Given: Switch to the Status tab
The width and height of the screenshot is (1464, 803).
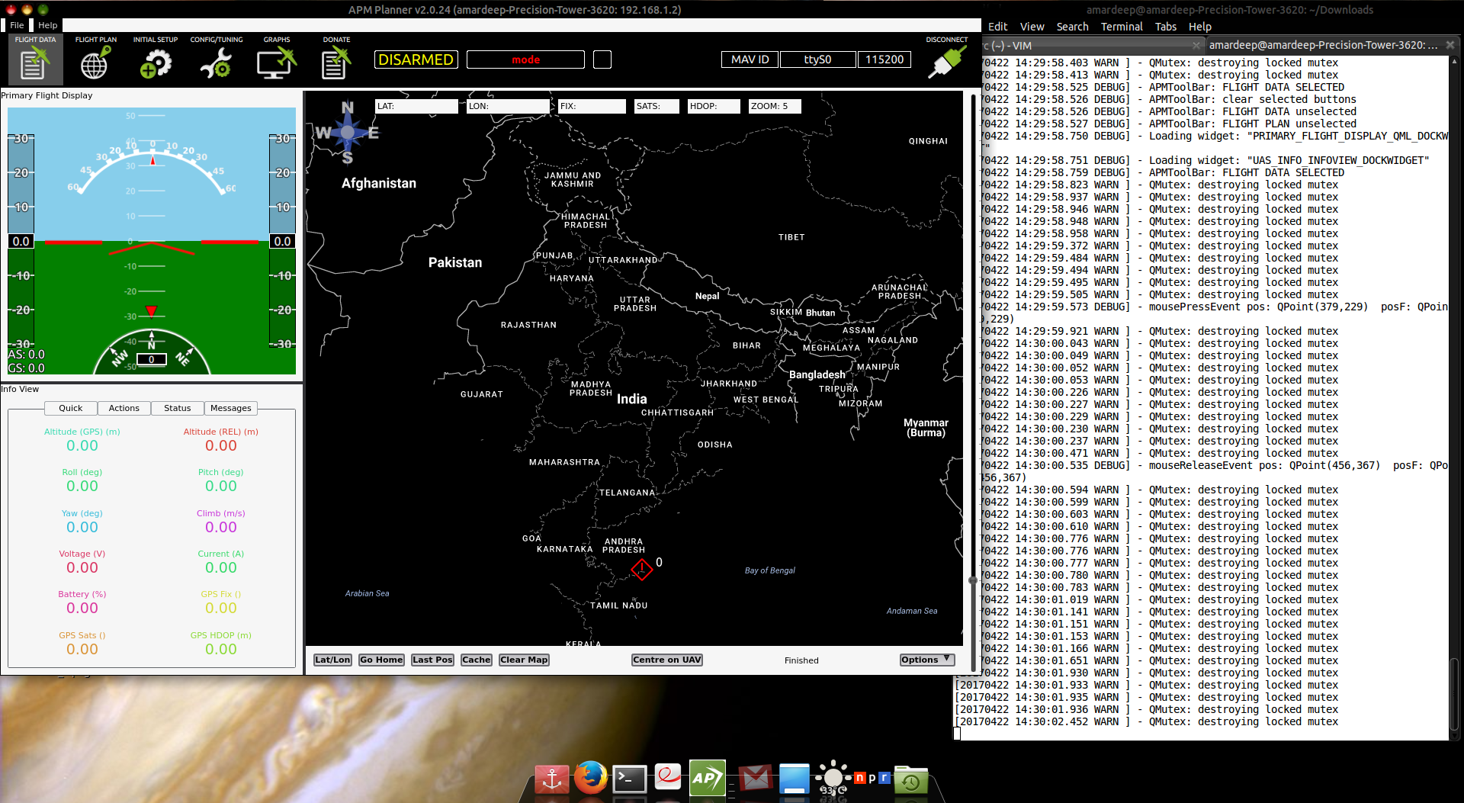Looking at the screenshot, I should click(x=178, y=408).
